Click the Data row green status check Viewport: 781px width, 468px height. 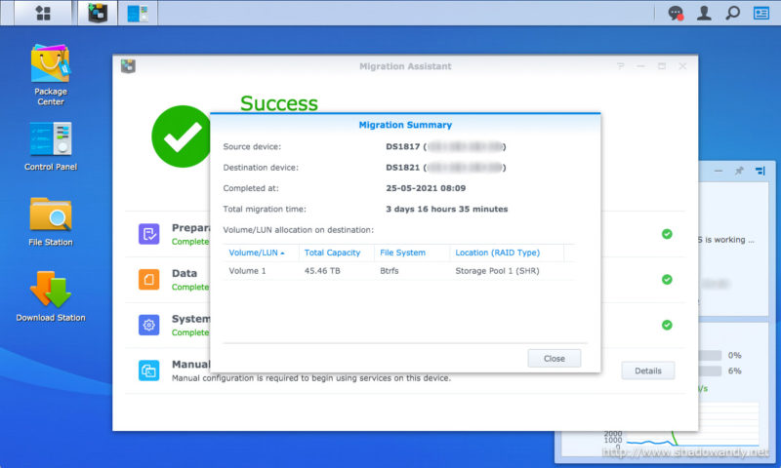tap(667, 280)
